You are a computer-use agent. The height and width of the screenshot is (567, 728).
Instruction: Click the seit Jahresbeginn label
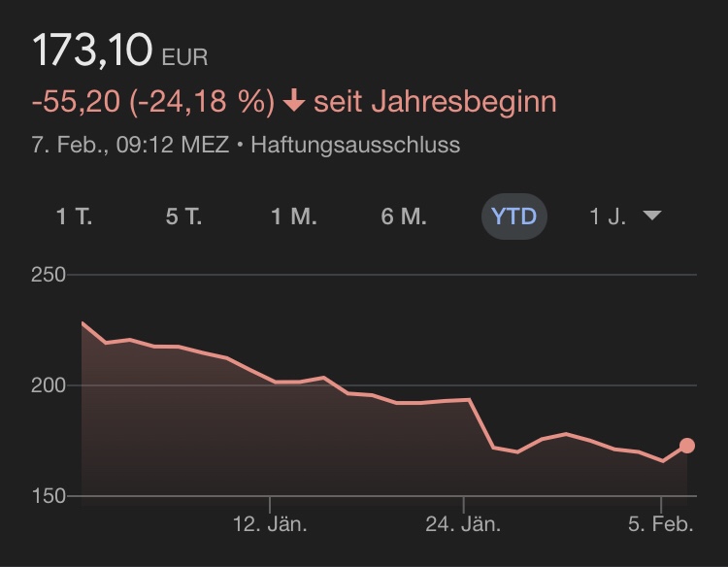pos(435,102)
